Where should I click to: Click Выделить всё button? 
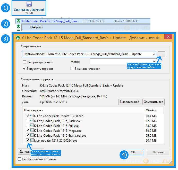tap(129, 102)
